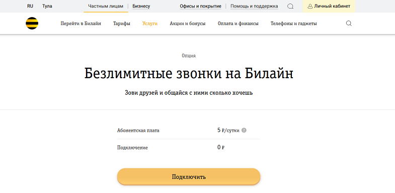Open Личный кабинет

coord(329,6)
